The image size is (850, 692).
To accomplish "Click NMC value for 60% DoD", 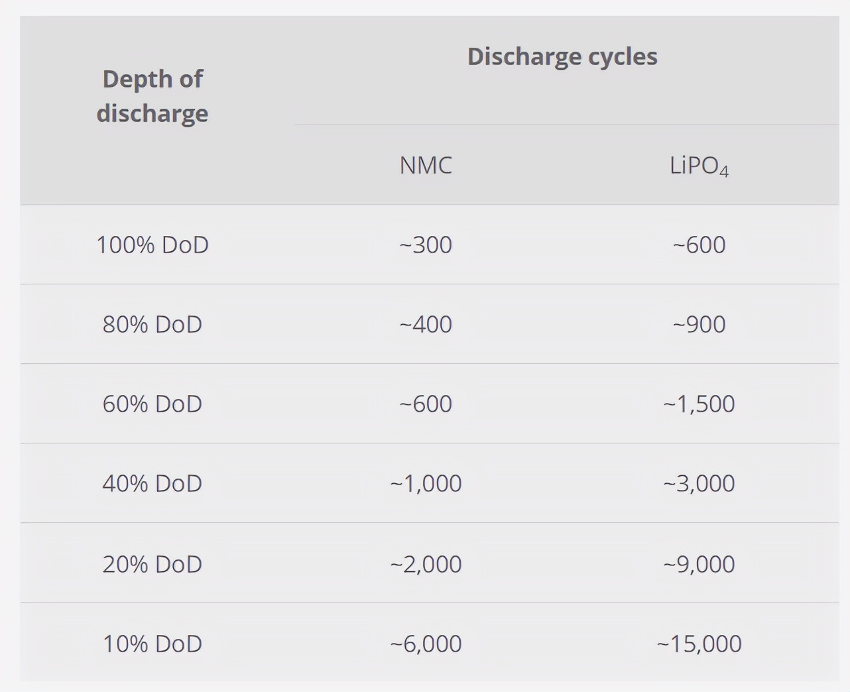I will click(x=426, y=404).
